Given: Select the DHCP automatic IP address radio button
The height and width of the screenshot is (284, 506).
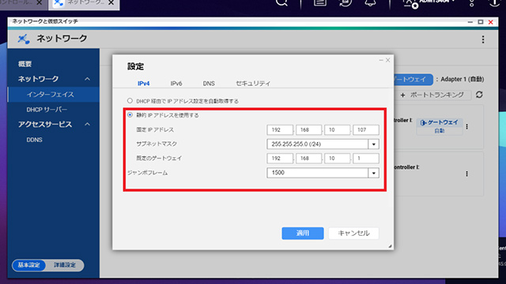Looking at the screenshot, I should click(x=130, y=101).
